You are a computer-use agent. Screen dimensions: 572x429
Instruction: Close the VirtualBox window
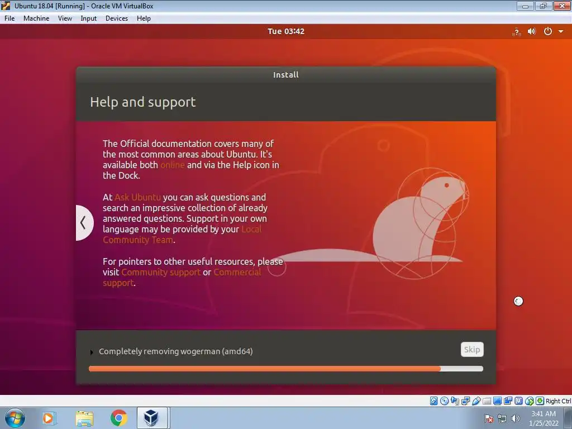pos(562,6)
